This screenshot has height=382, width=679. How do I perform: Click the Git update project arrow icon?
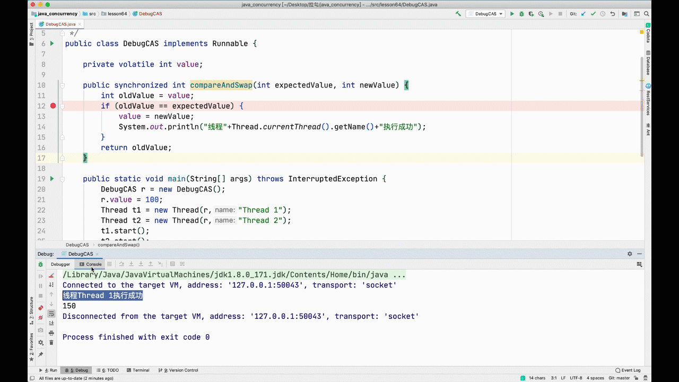point(584,14)
